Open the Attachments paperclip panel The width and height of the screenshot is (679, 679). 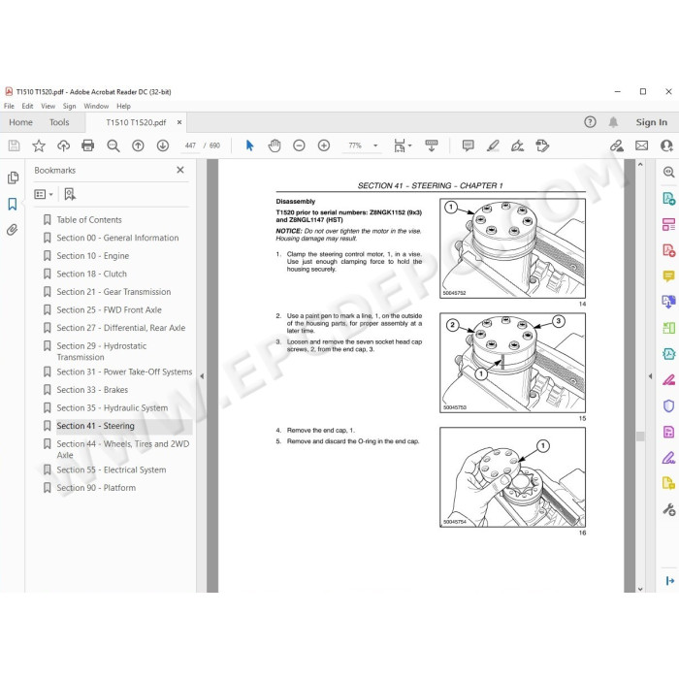(x=12, y=230)
